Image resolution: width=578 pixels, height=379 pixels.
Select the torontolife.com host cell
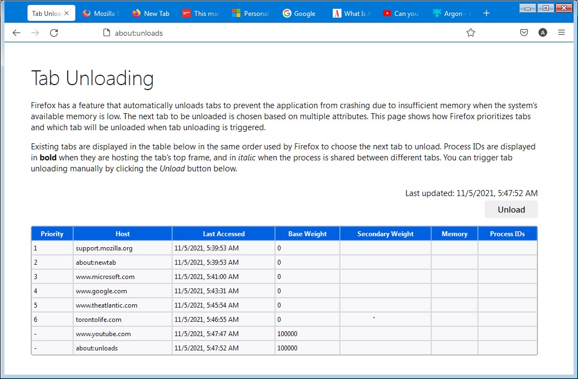pos(123,320)
